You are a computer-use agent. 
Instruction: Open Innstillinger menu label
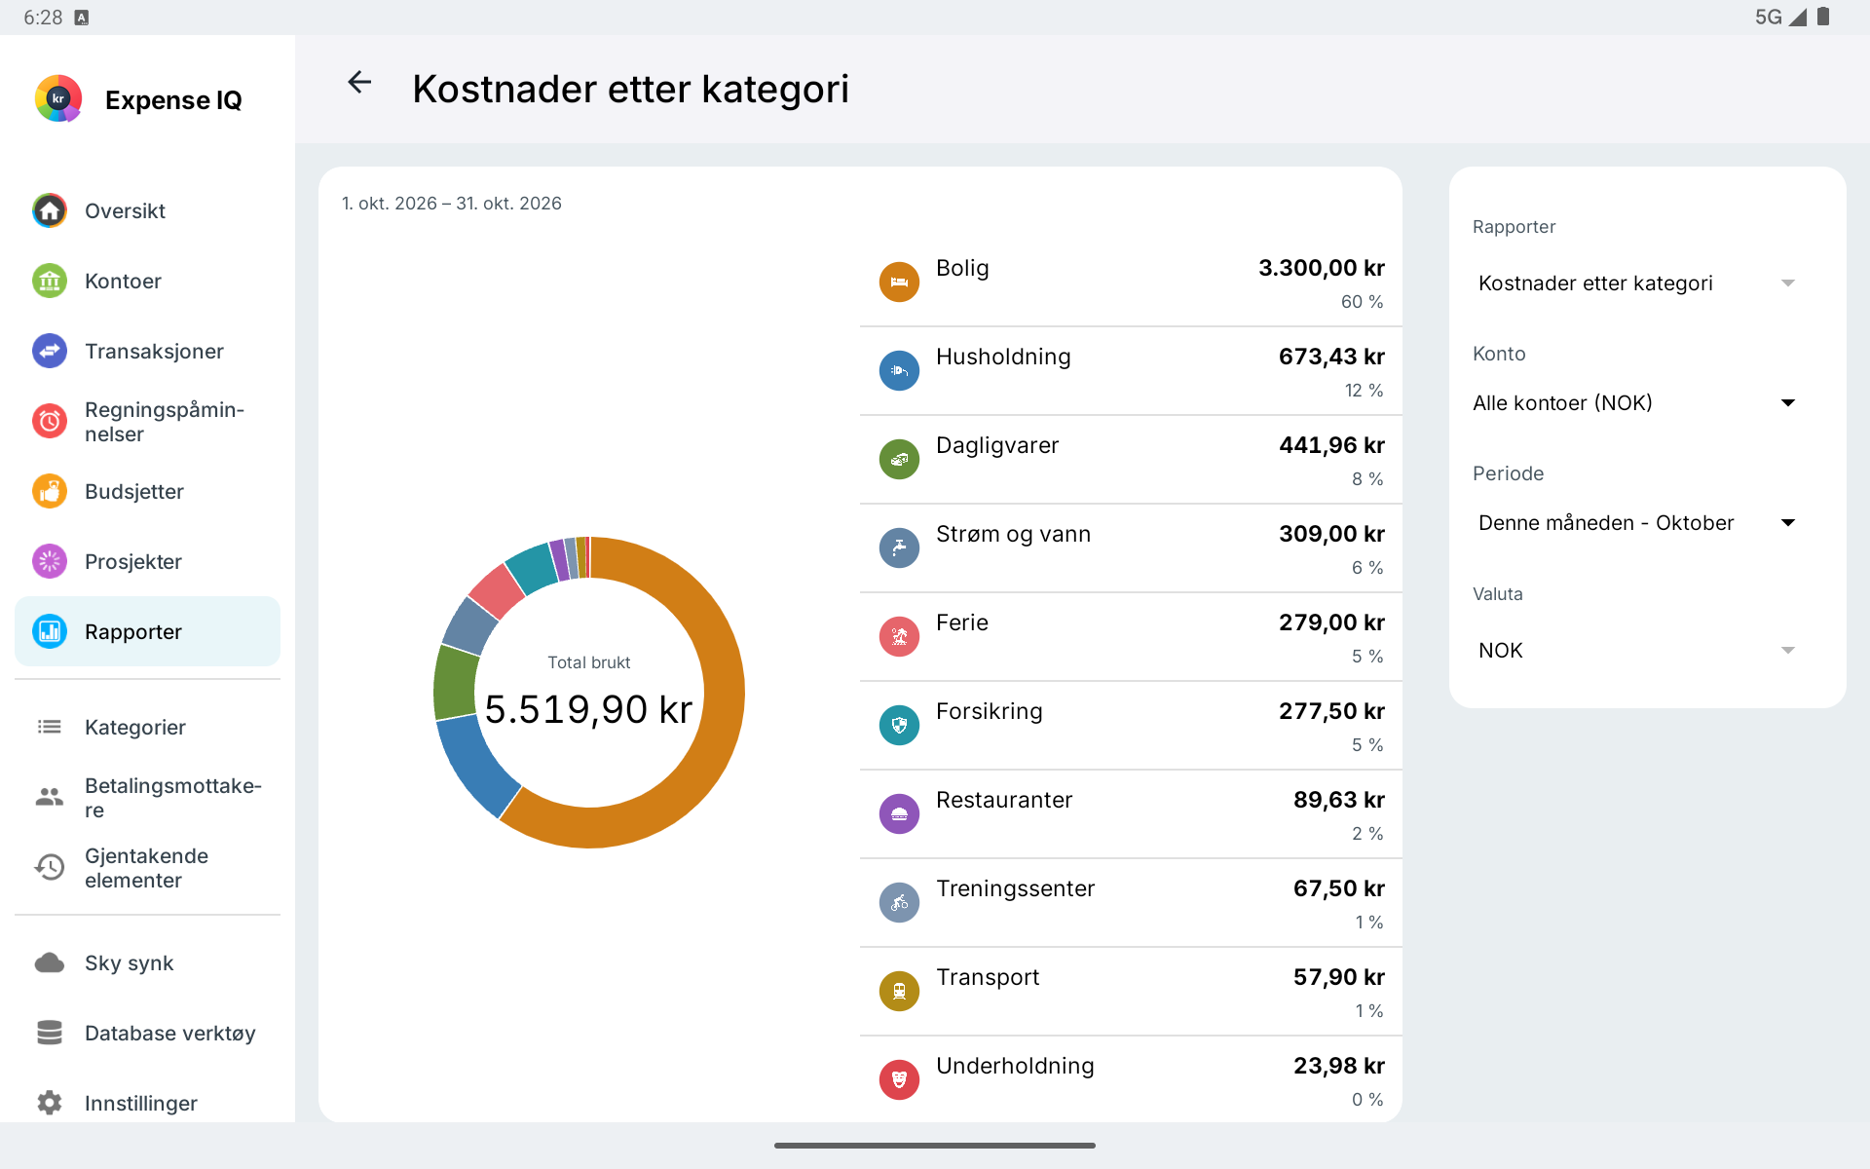coord(141,1103)
